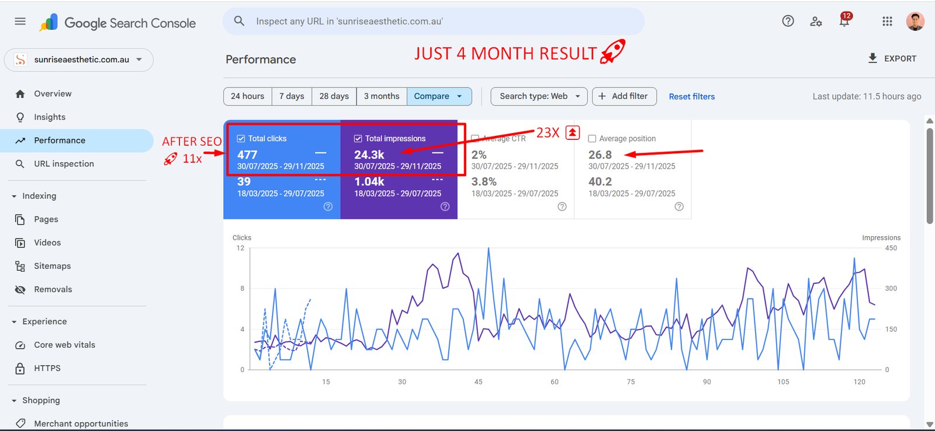Screen dimensions: 935x431
Task: Select the 28 days date tab
Action: coord(334,96)
